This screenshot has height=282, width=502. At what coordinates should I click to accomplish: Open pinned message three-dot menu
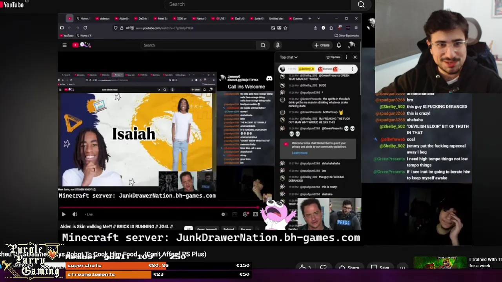point(352,69)
